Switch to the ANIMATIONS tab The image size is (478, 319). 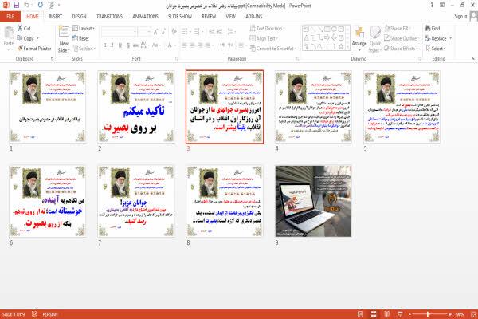145,17
